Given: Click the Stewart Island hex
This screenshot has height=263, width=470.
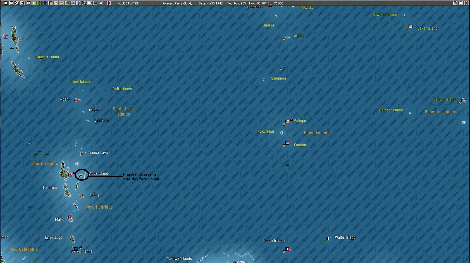Looking at the screenshot, I should [29, 58].
